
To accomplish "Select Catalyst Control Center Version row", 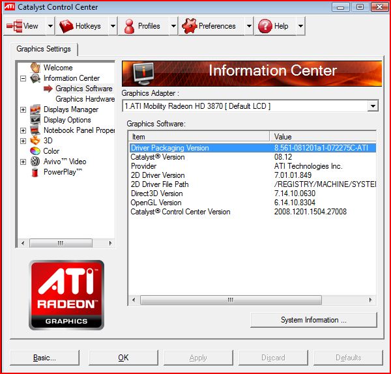I will point(253,212).
